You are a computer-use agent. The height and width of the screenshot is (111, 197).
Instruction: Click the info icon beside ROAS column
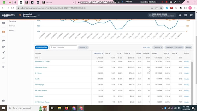coord(176,53)
